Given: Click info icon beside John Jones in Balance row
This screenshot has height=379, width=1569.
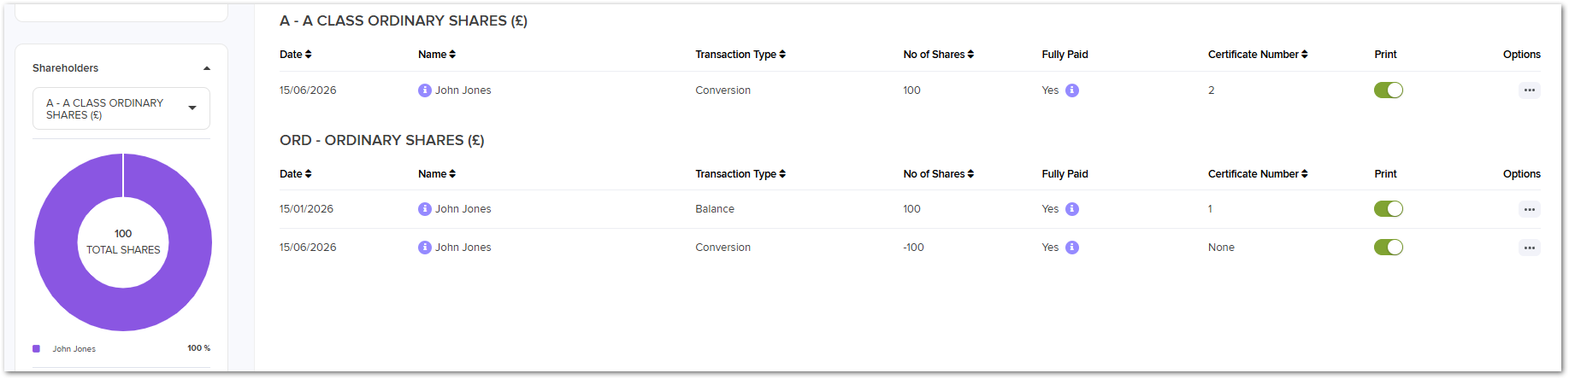Looking at the screenshot, I should [x=425, y=209].
